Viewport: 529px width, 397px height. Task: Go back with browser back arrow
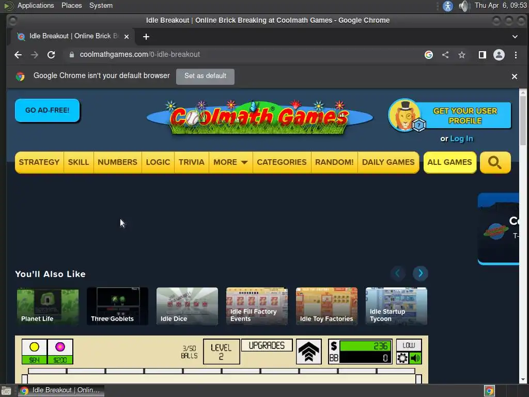click(18, 55)
